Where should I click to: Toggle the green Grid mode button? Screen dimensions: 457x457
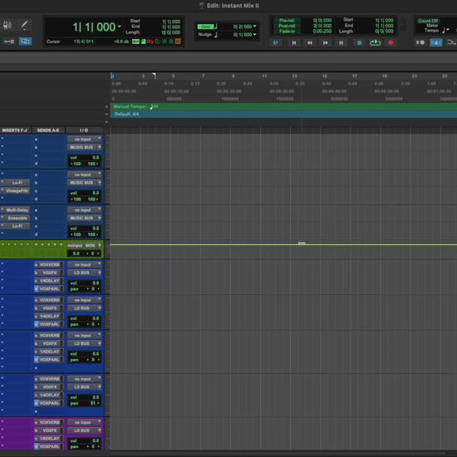coord(206,27)
